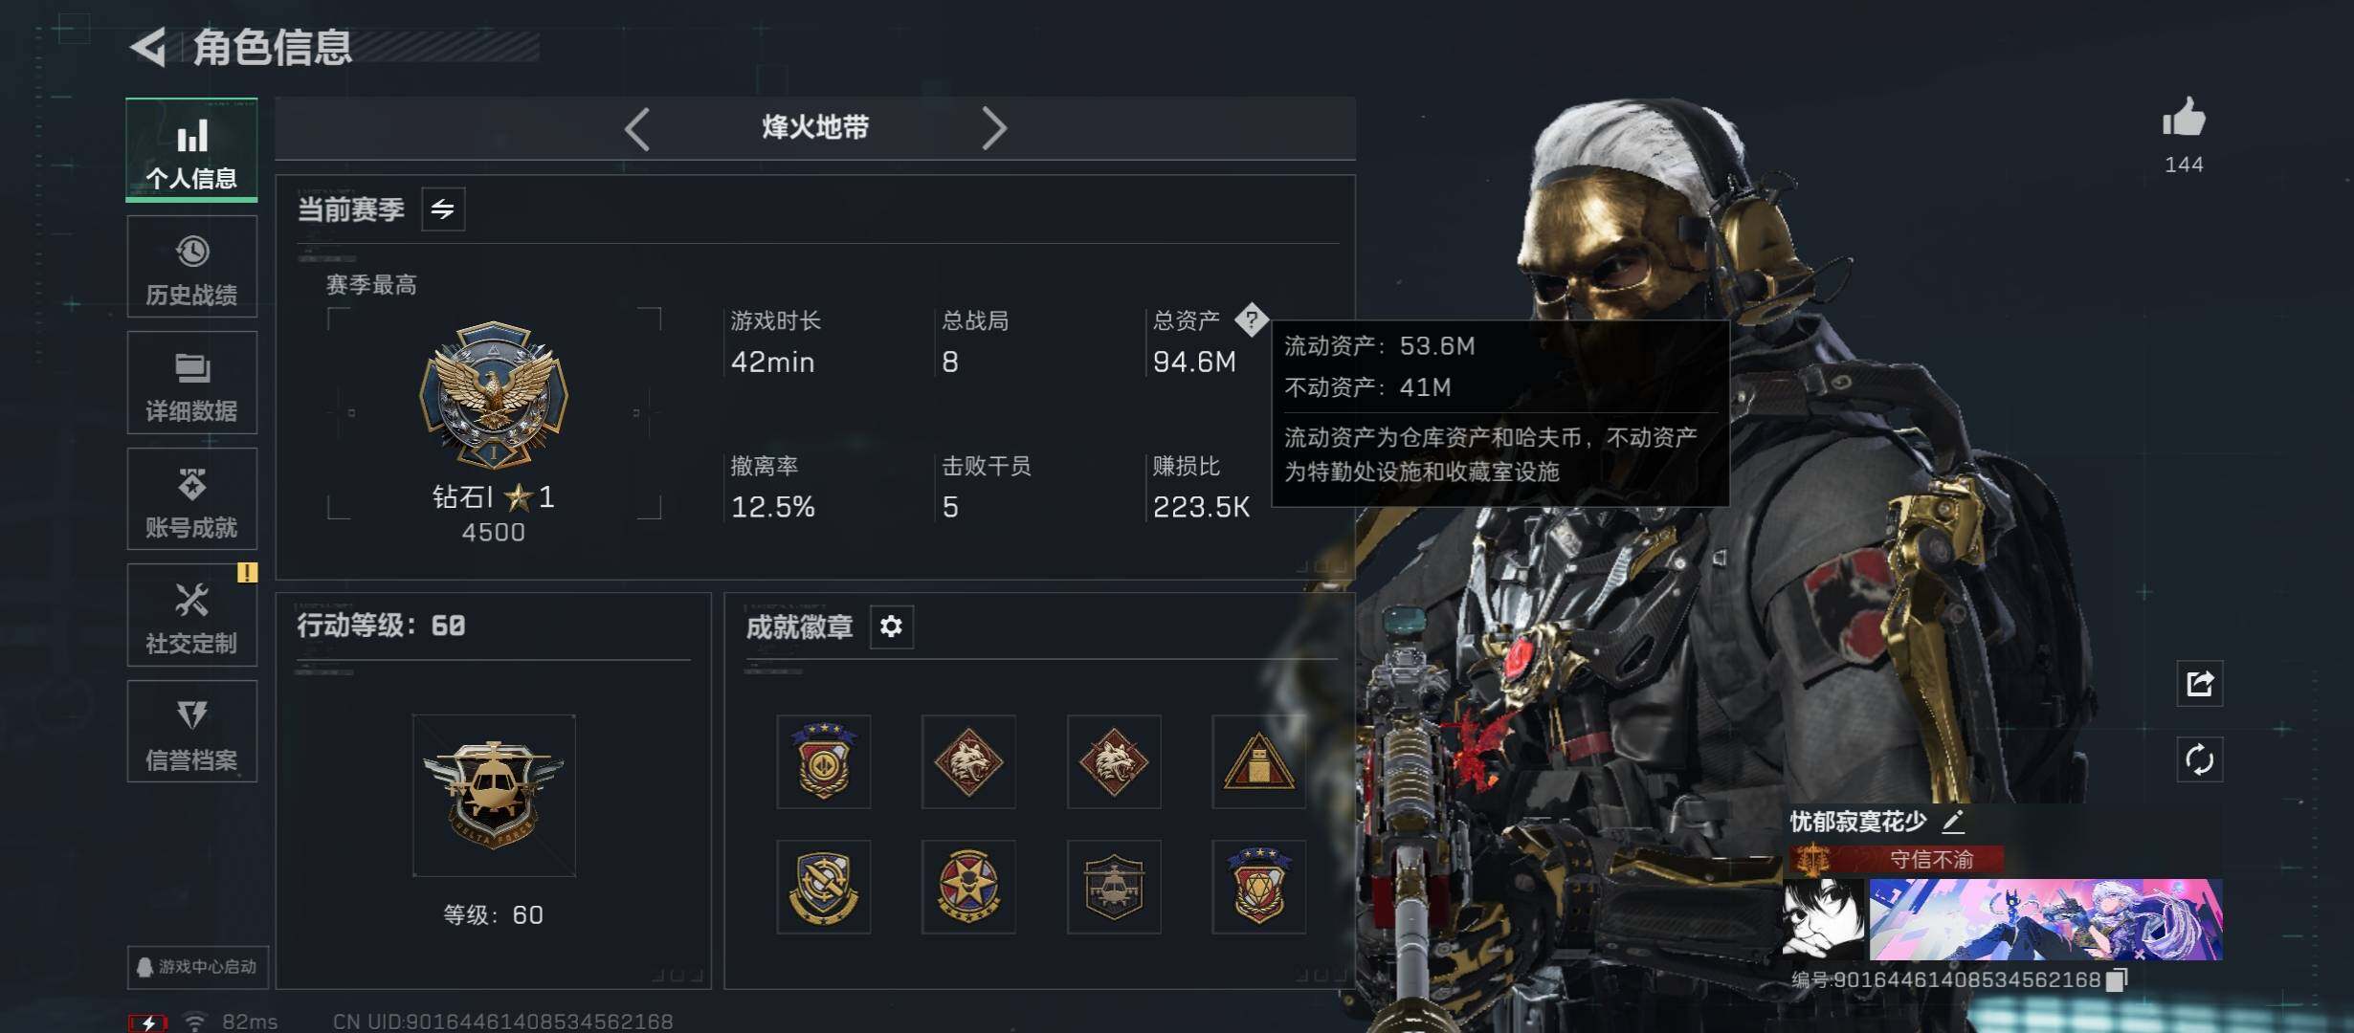Open the 详细数据 tab
Image resolution: width=2354 pixels, height=1033 pixels.
[191, 383]
